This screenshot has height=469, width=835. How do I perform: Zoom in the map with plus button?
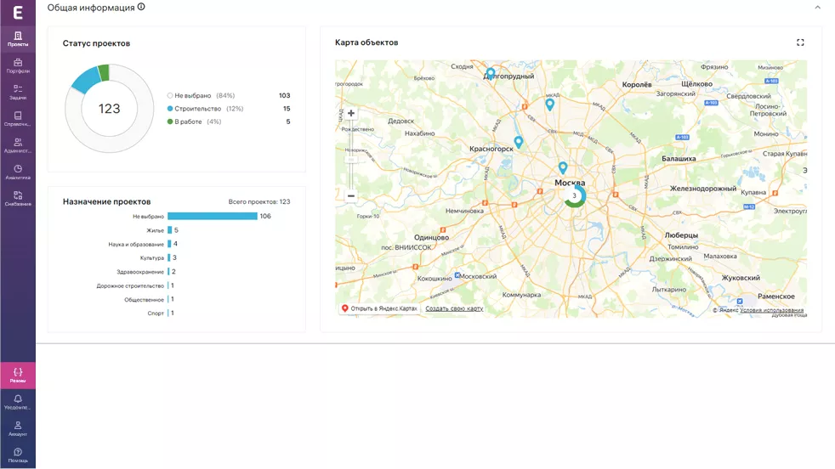(351, 113)
